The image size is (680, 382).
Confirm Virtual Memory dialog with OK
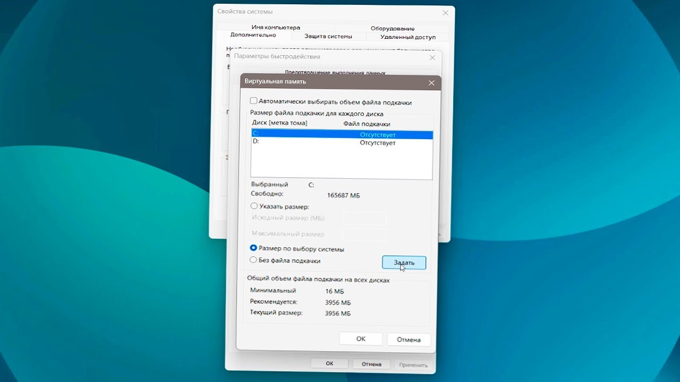[x=361, y=339]
